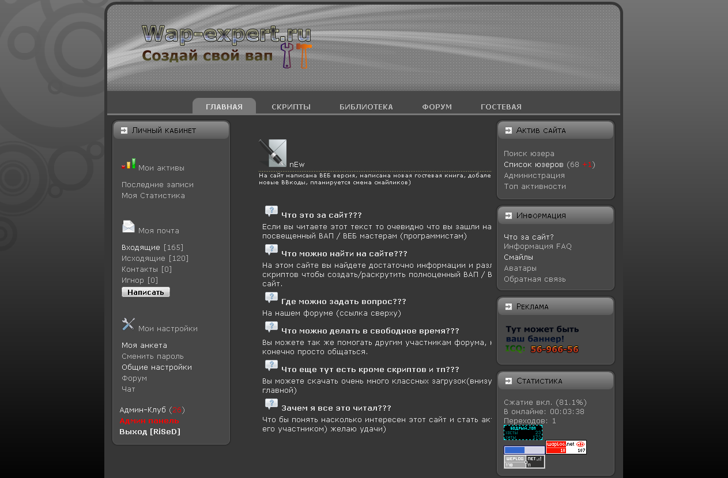Click arrow icon beside Актив сайта header
This screenshot has width=728, height=478.
[x=508, y=131]
